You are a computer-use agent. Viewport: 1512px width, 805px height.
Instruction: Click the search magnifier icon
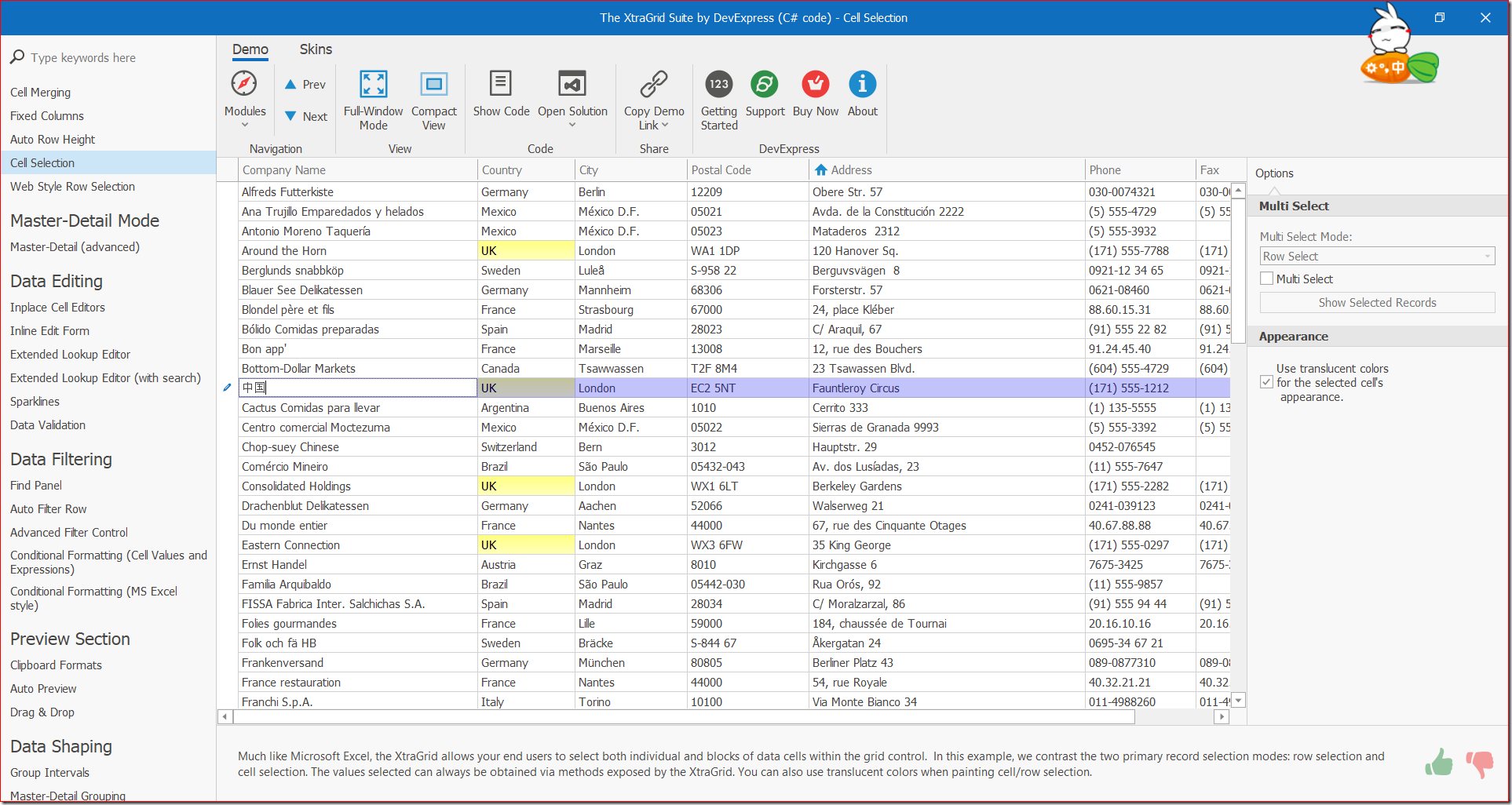17,57
